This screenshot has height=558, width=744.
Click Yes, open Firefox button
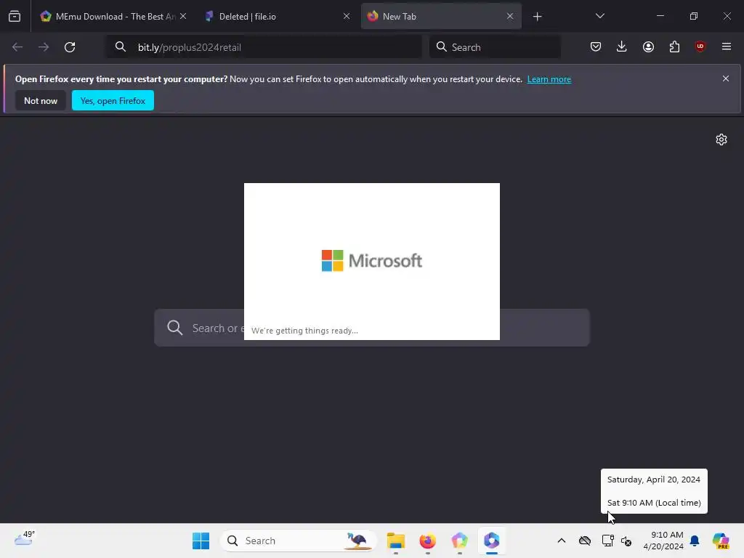[x=113, y=100]
